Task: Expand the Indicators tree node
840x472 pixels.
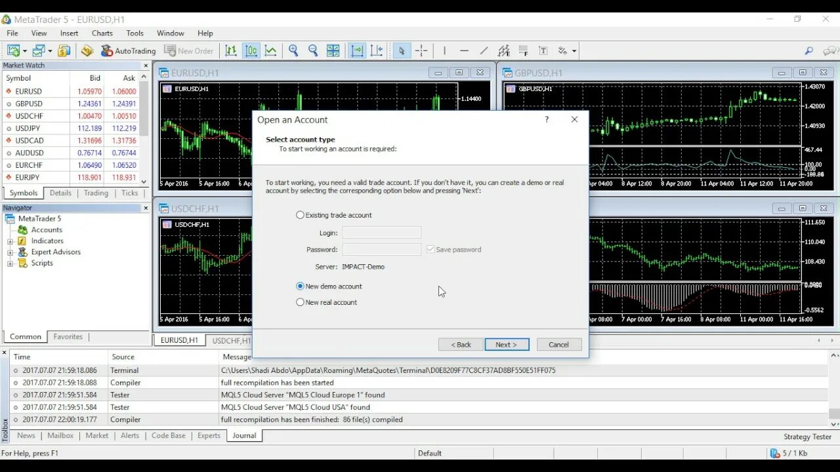Action: (10, 241)
